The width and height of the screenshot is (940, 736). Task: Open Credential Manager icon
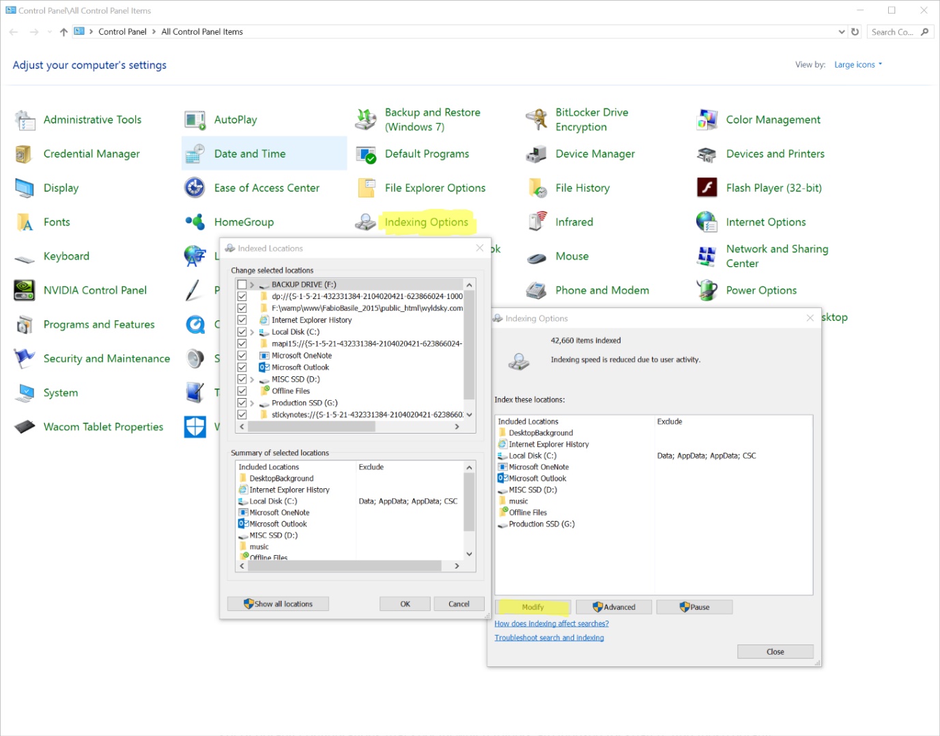click(25, 154)
